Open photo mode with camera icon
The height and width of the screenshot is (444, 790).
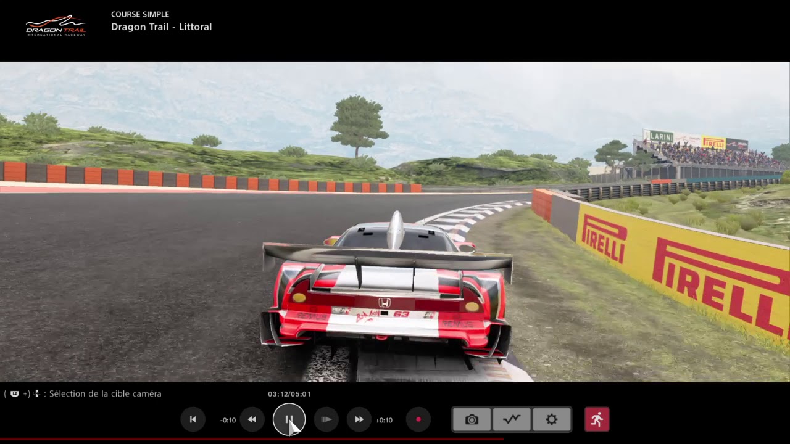tap(472, 419)
